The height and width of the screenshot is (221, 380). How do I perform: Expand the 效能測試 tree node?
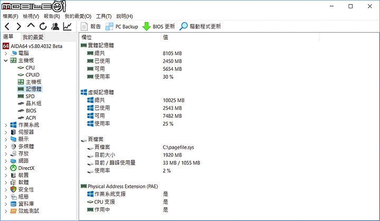(x=6, y=211)
